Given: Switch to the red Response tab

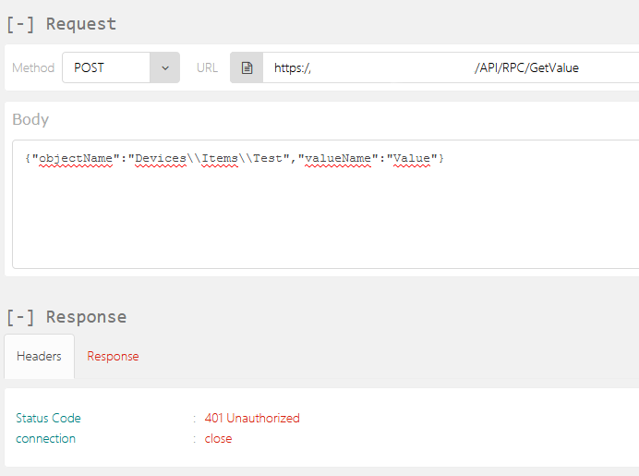Looking at the screenshot, I should point(113,356).
